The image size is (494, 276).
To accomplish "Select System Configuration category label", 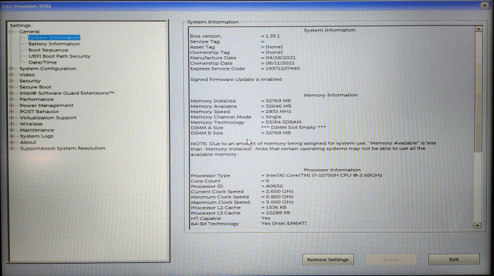I will pyautogui.click(x=48, y=69).
